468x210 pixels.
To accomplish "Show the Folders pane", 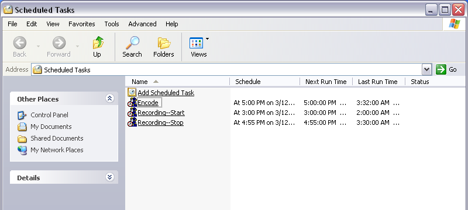I will tap(164, 43).
